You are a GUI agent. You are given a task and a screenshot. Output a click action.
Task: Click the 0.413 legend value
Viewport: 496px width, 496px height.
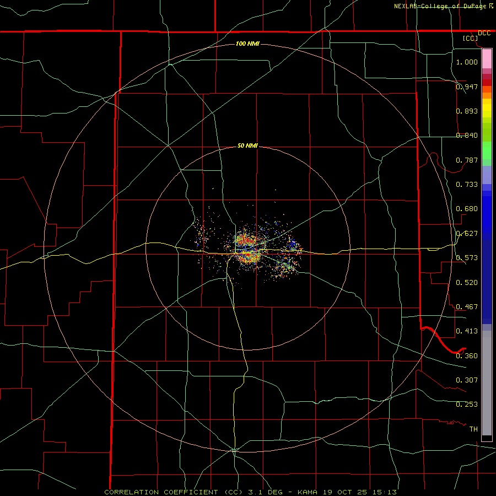(467, 331)
